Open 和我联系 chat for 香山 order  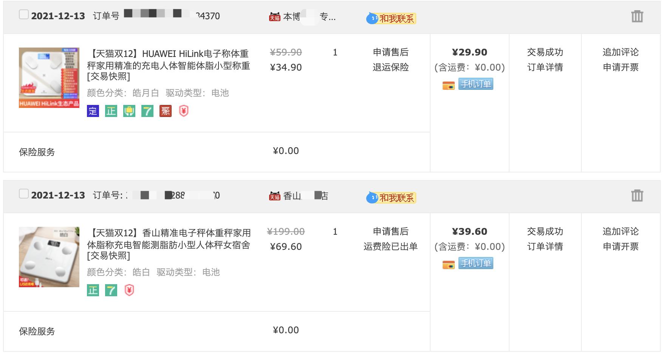click(x=391, y=197)
